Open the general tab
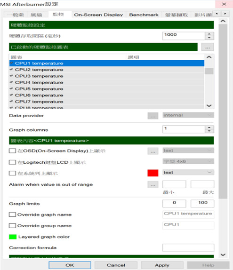Viewport: 233px width, 270px height. pos(16,15)
